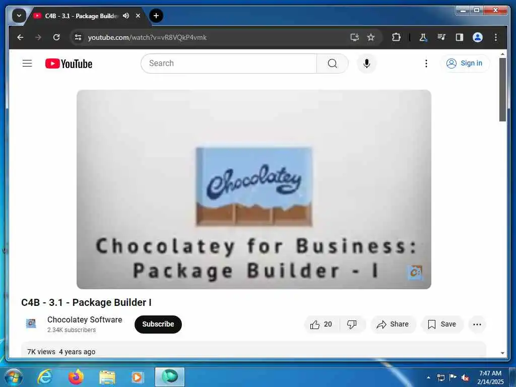Viewport: 516px width, 387px height.
Task: Open the Chocolatey Software channel avatar
Action: [31, 324]
